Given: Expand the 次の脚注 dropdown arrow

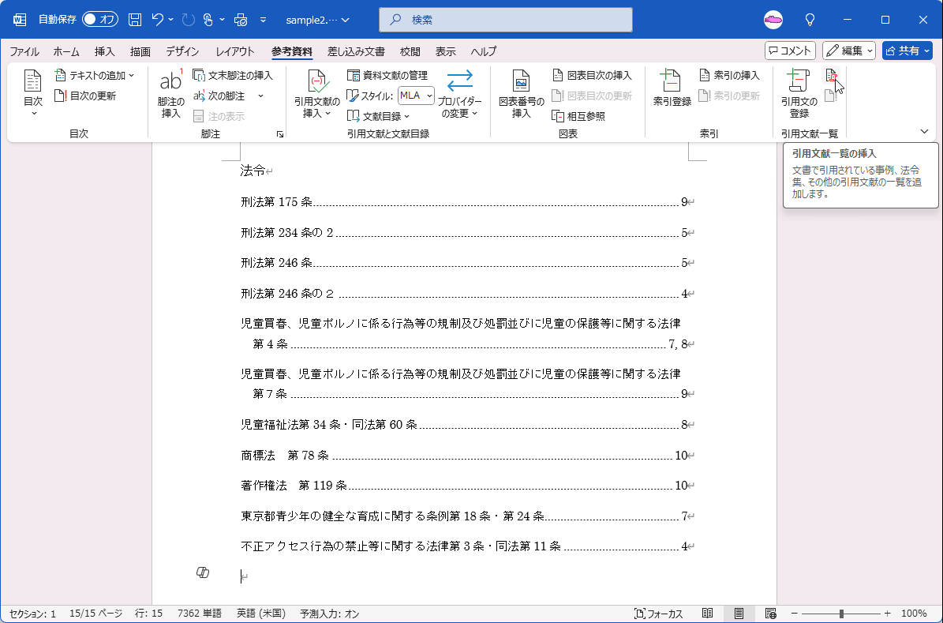Looking at the screenshot, I should tap(260, 96).
